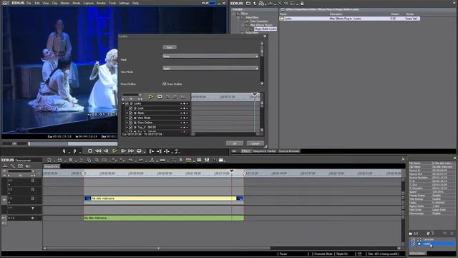The height and width of the screenshot is (258, 458).
Task: Click the Open Project icon in timeline toolbar
Action: (x=60, y=160)
